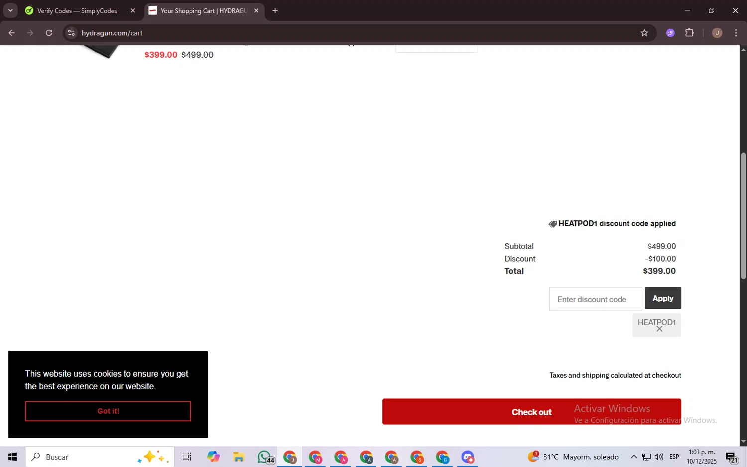Image resolution: width=747 pixels, height=467 pixels.
Task: Go forward in browser history
Action: [x=30, y=33]
